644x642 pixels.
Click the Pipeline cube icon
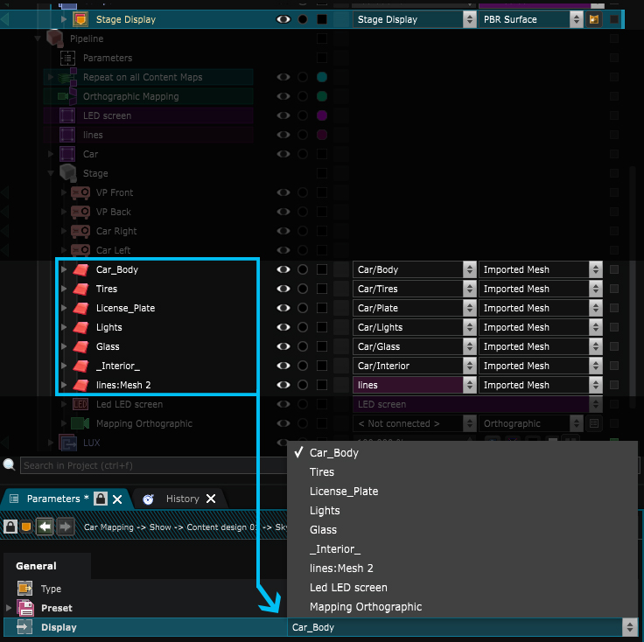pyautogui.click(x=54, y=38)
